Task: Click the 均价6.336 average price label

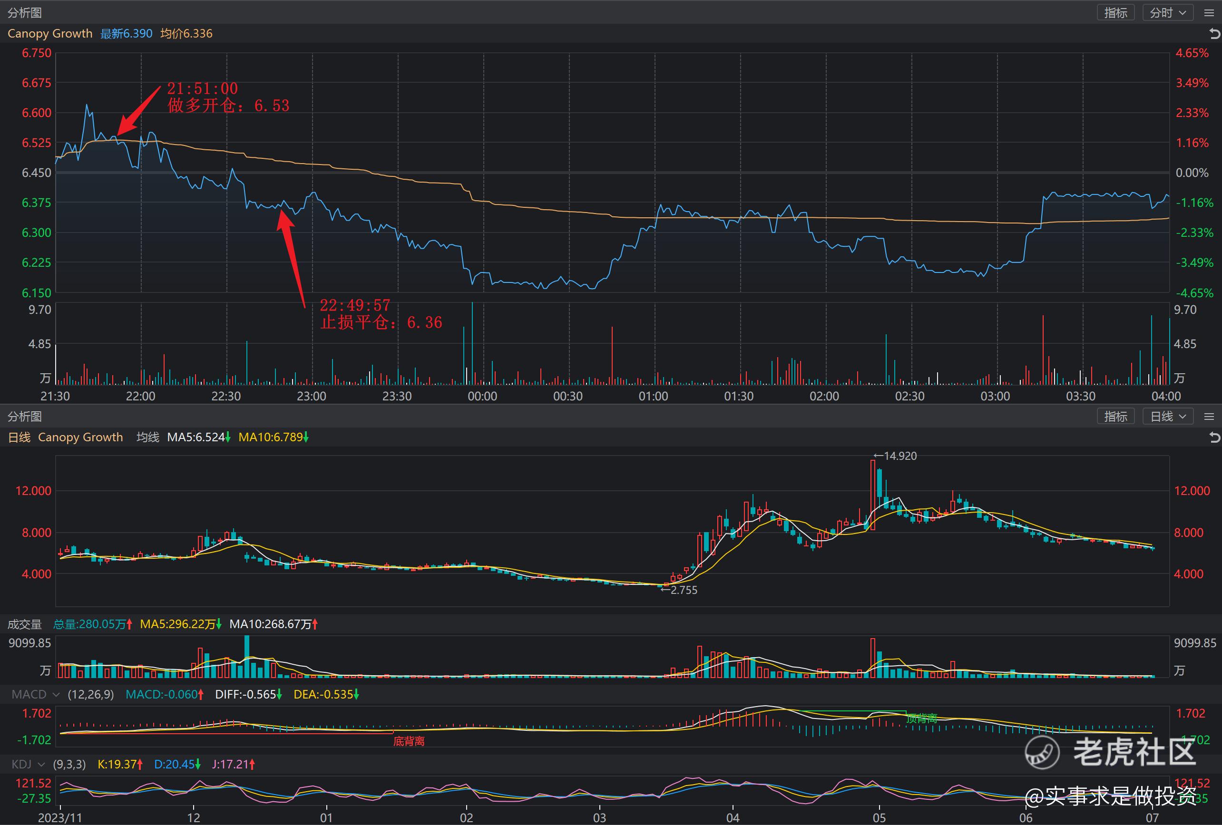Action: [186, 34]
